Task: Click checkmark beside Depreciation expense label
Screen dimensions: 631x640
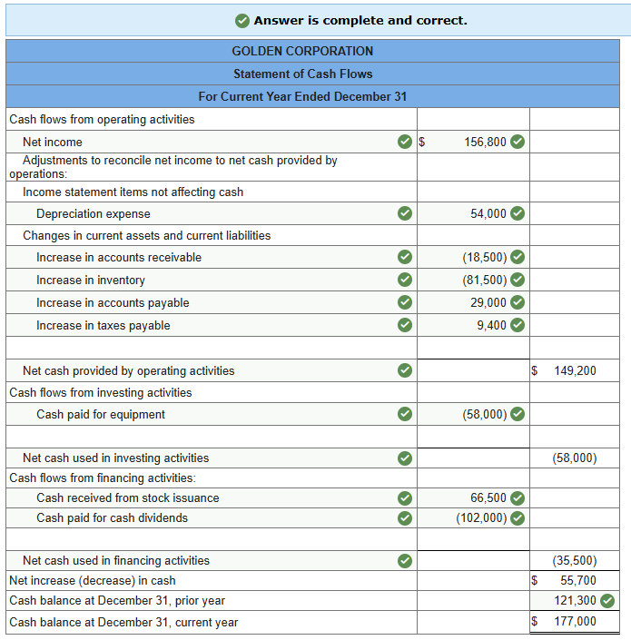Action: (x=405, y=214)
